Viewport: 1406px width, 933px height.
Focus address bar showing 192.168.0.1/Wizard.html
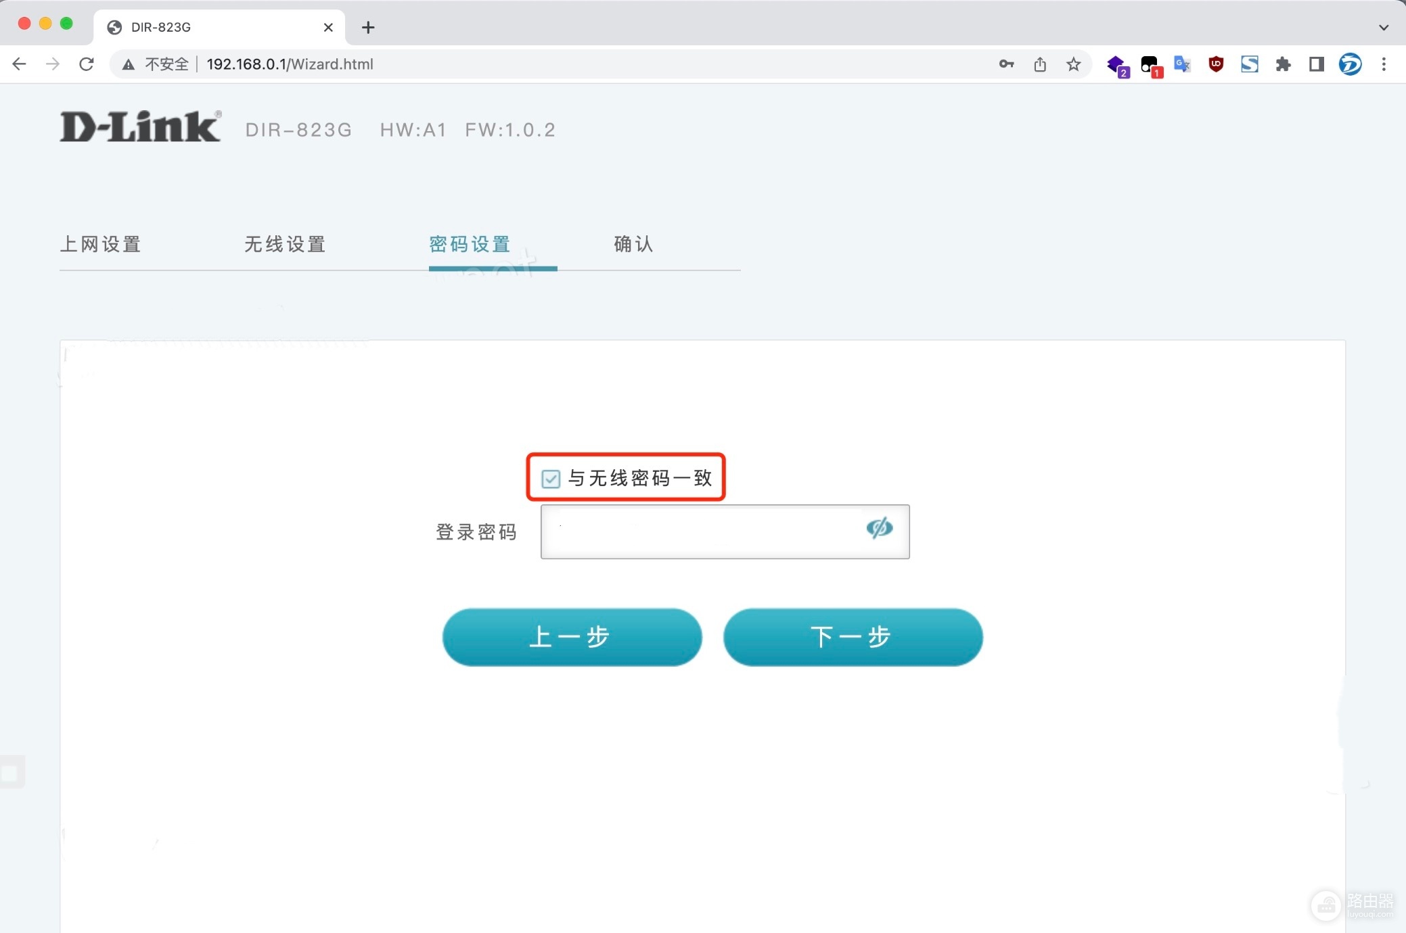290,64
